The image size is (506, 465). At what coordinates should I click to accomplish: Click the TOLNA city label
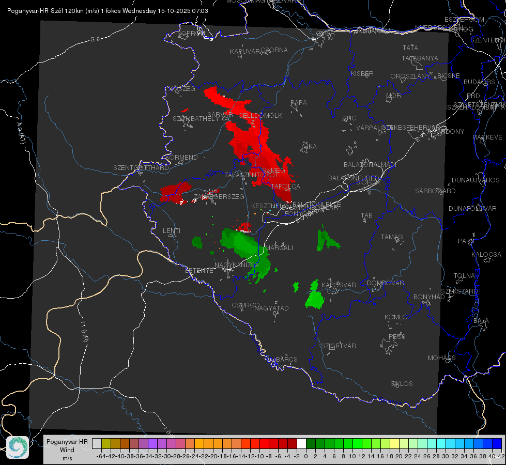[464, 275]
